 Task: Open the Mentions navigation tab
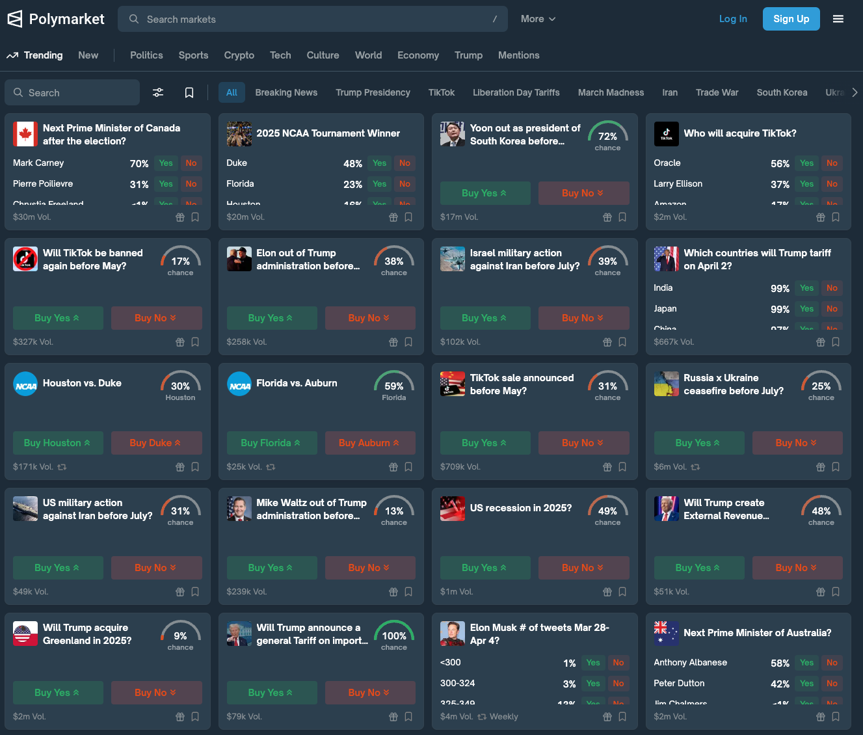[519, 55]
